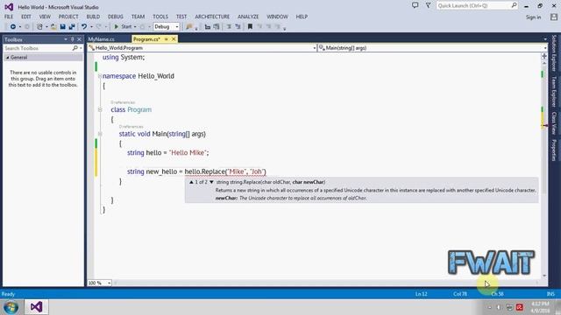Image resolution: width=561 pixels, height=315 pixels.
Task: Open the TOOLS menu
Action: (x=160, y=17)
